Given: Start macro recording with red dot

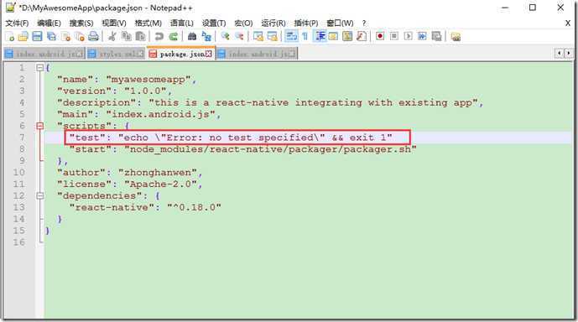Looking at the screenshot, I should 380,36.
